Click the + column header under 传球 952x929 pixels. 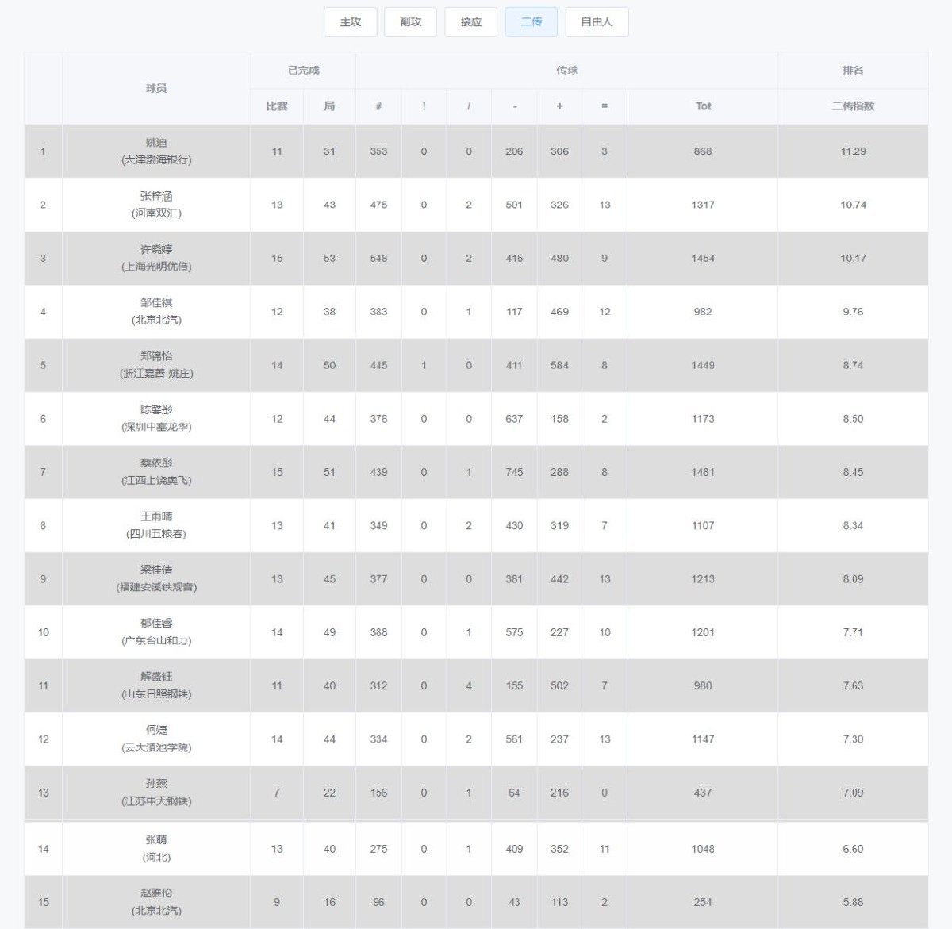(559, 106)
